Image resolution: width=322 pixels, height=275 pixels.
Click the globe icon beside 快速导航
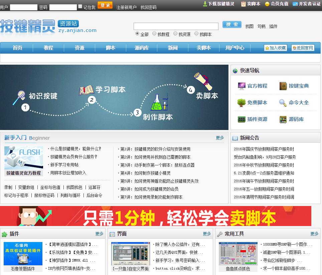235,71
